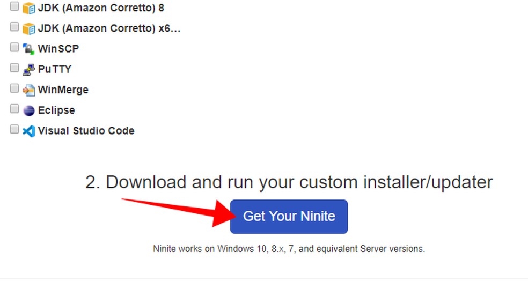This screenshot has width=528, height=296.
Task: Click the 'Eclipse' label text
Action: (56, 110)
